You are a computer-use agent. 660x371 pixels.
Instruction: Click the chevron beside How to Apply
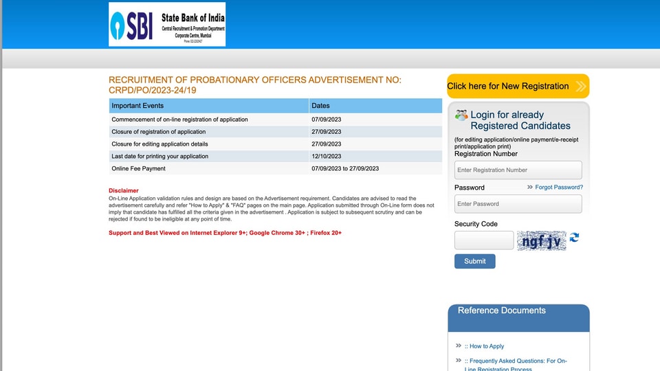coord(459,346)
